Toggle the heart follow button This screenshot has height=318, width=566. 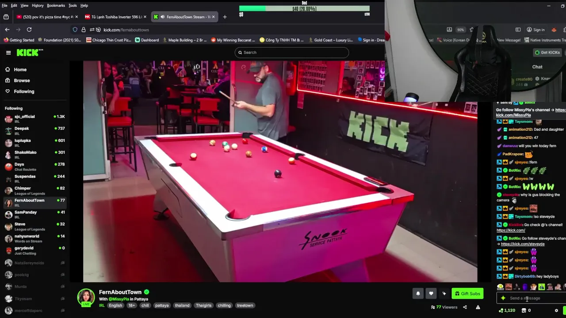431,293
